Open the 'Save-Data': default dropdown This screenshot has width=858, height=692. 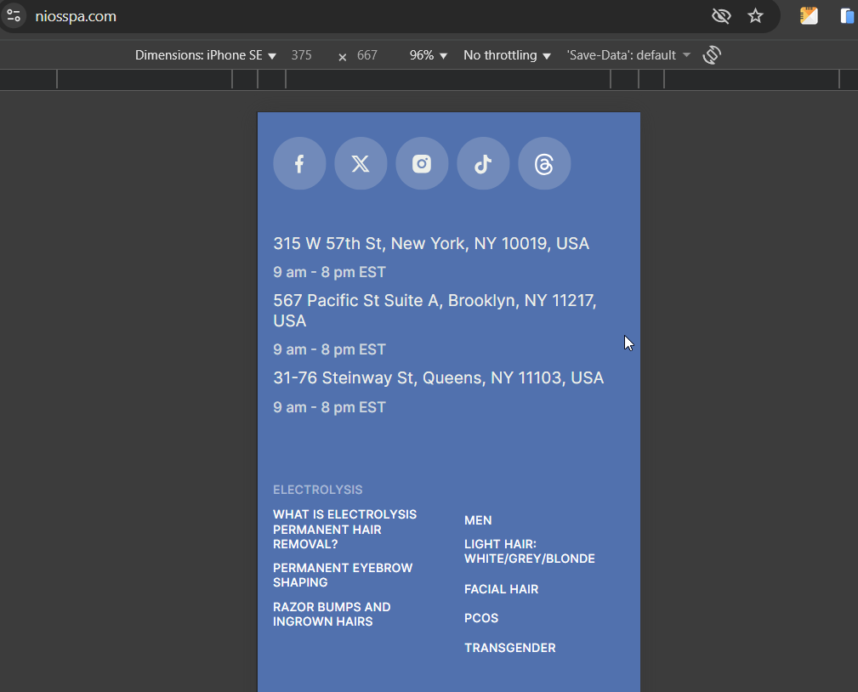pyautogui.click(x=628, y=55)
